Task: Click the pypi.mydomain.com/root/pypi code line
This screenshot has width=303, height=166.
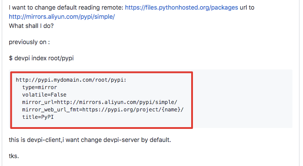Action: tap(71, 80)
